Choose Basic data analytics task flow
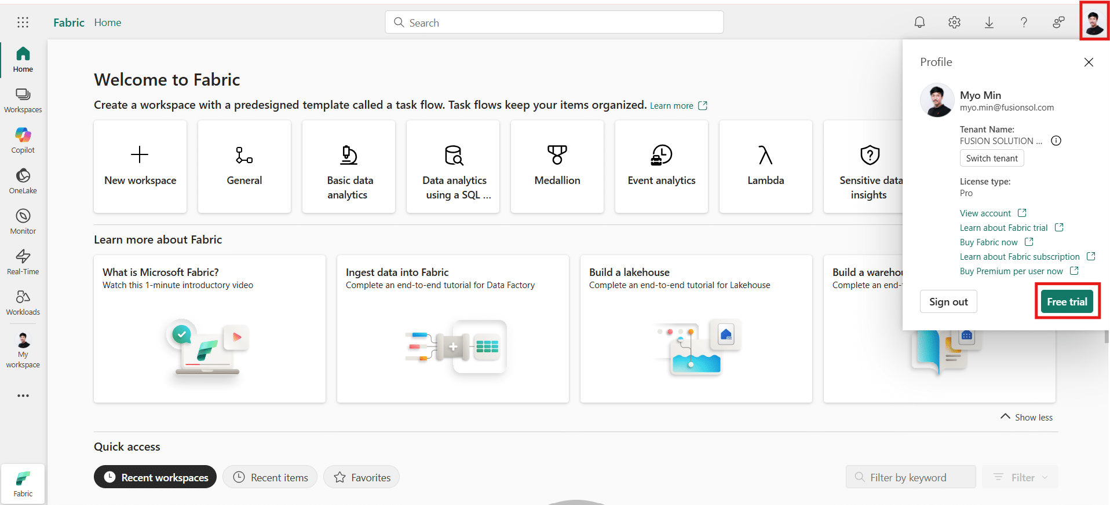The image size is (1110, 505). point(349,167)
